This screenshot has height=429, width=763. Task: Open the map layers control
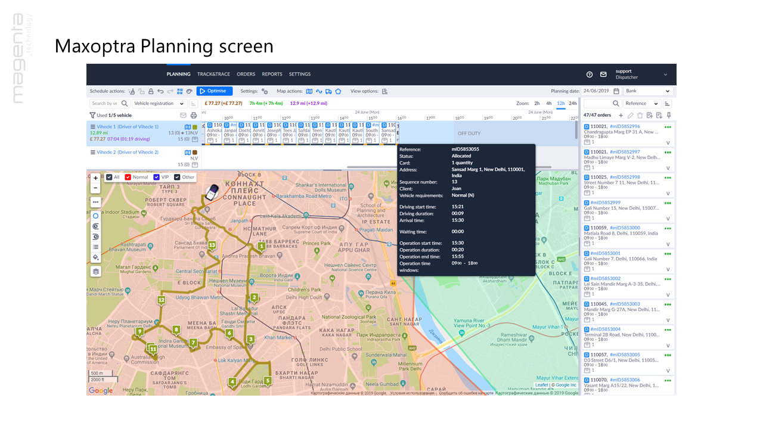95,271
